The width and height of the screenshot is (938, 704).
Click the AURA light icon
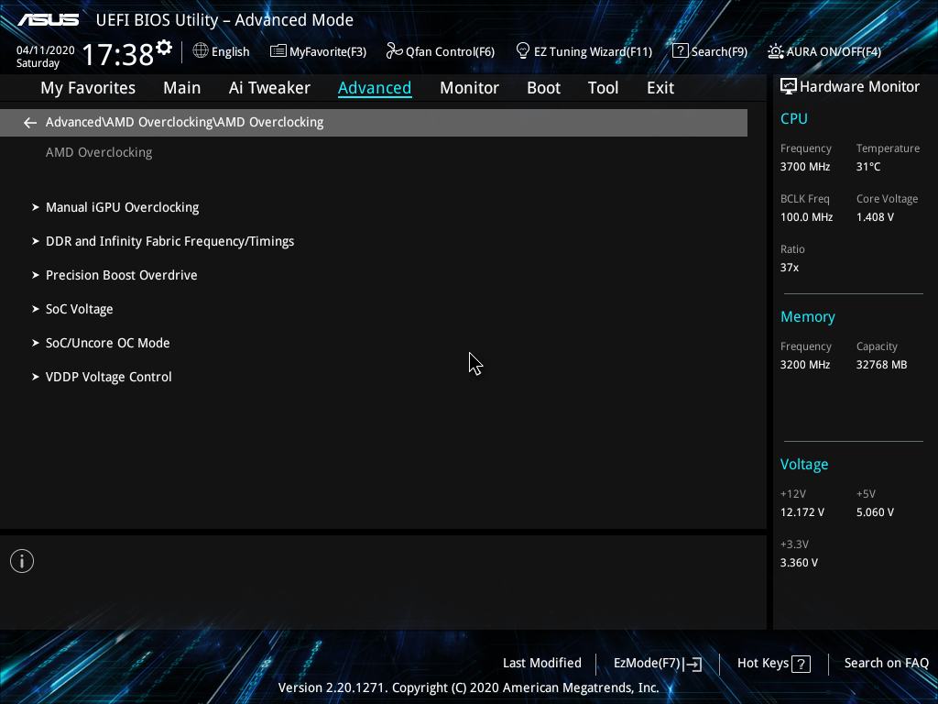pyautogui.click(x=775, y=51)
